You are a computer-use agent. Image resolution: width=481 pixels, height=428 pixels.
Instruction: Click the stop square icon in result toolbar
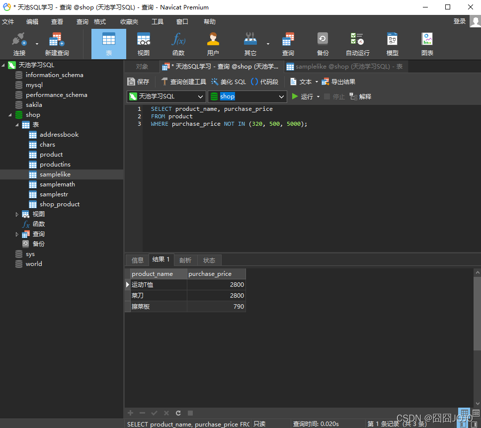[190, 413]
